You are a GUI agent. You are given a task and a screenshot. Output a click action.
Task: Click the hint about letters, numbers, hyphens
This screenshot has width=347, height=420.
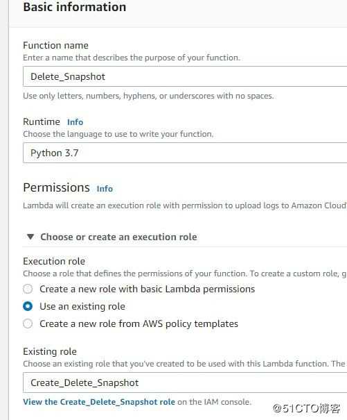point(148,96)
